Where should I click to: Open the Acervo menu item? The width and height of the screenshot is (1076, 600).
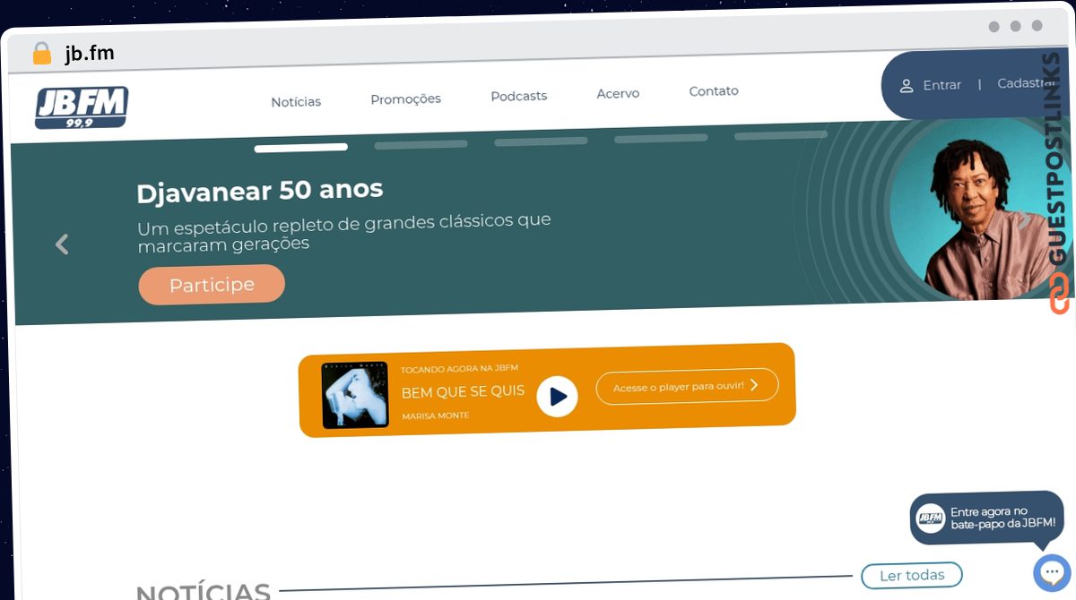click(618, 93)
